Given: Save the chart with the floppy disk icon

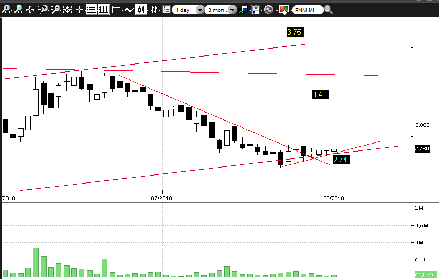Looking at the screenshot, I should (256, 10).
